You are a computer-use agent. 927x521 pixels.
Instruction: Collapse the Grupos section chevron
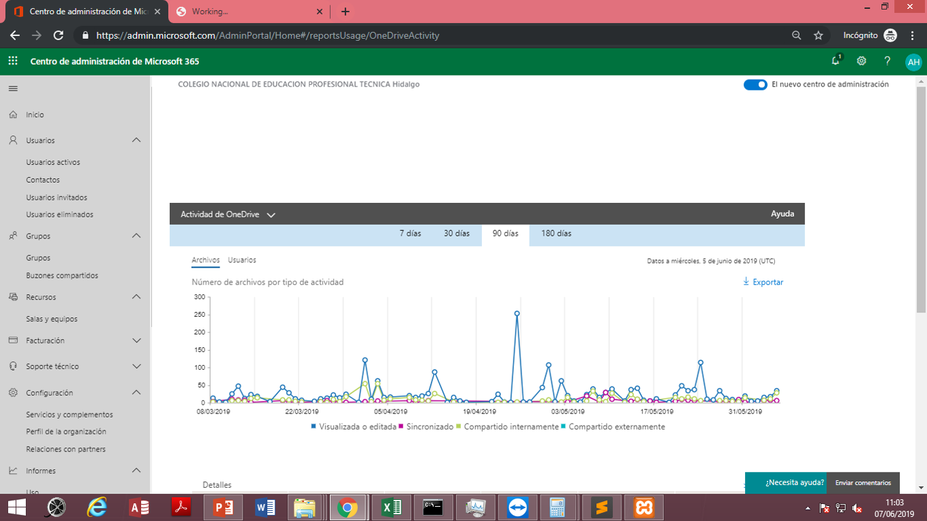tap(136, 236)
